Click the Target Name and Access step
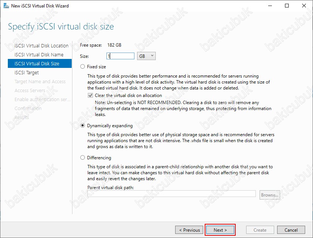Image resolution: width=313 pixels, height=238 pixels. coord(40,82)
